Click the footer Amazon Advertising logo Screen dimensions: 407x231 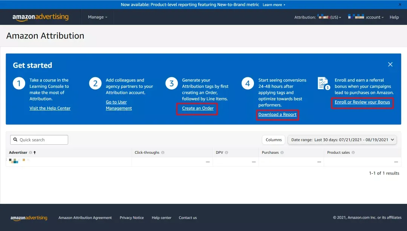click(x=29, y=218)
